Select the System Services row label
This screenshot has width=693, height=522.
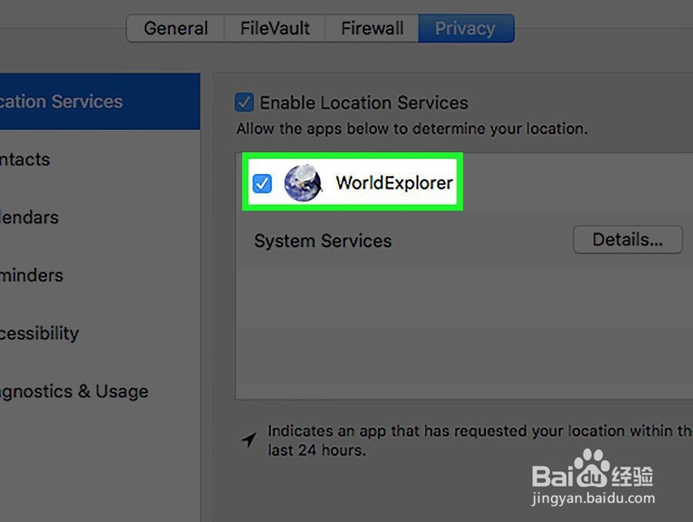323,241
